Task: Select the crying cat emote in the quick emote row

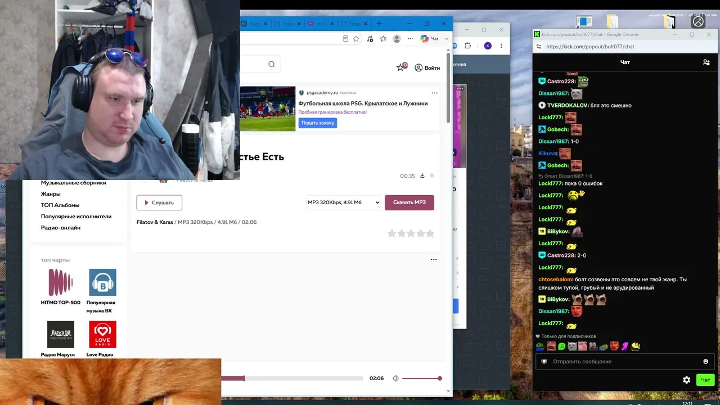Action: pos(572,346)
